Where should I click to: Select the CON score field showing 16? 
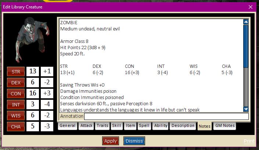(x=33, y=93)
